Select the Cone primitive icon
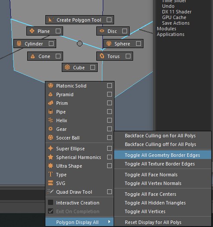Image resolution: width=213 pixels, height=227 pixels. [33, 56]
